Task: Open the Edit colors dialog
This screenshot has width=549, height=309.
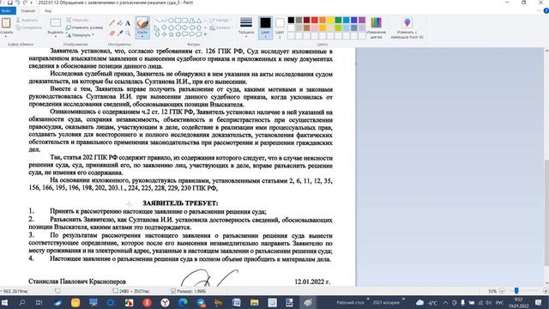Action: click(x=376, y=27)
